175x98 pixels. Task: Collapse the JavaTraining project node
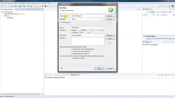[x=2, y=12]
